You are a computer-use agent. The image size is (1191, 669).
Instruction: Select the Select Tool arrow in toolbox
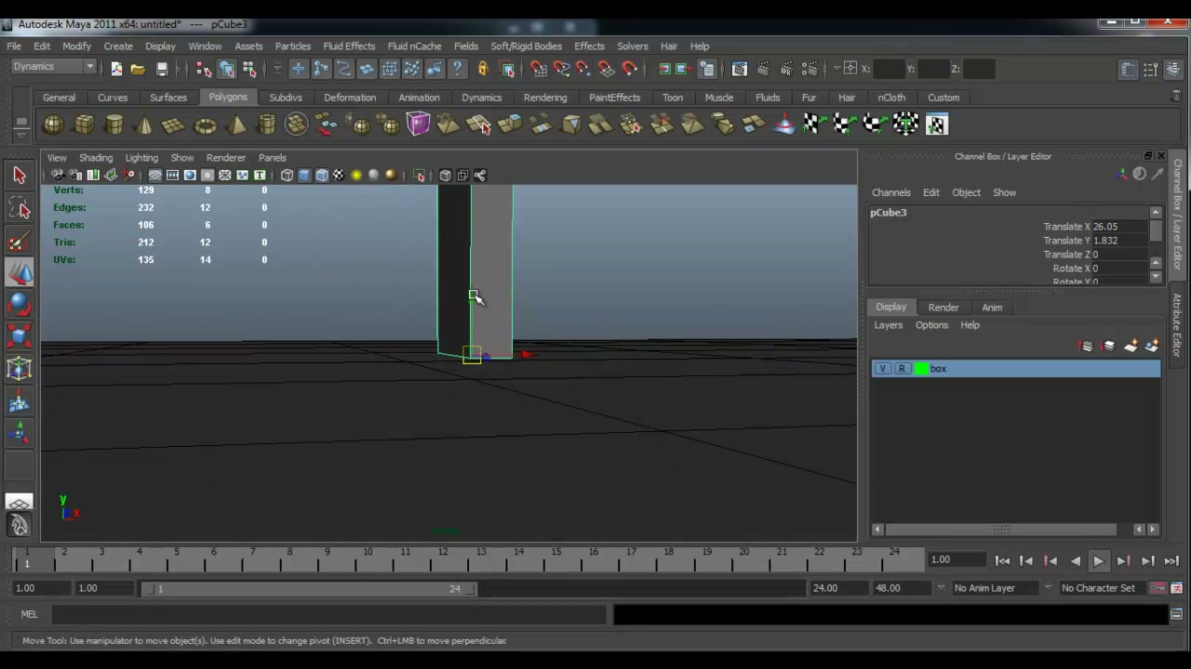pyautogui.click(x=20, y=176)
